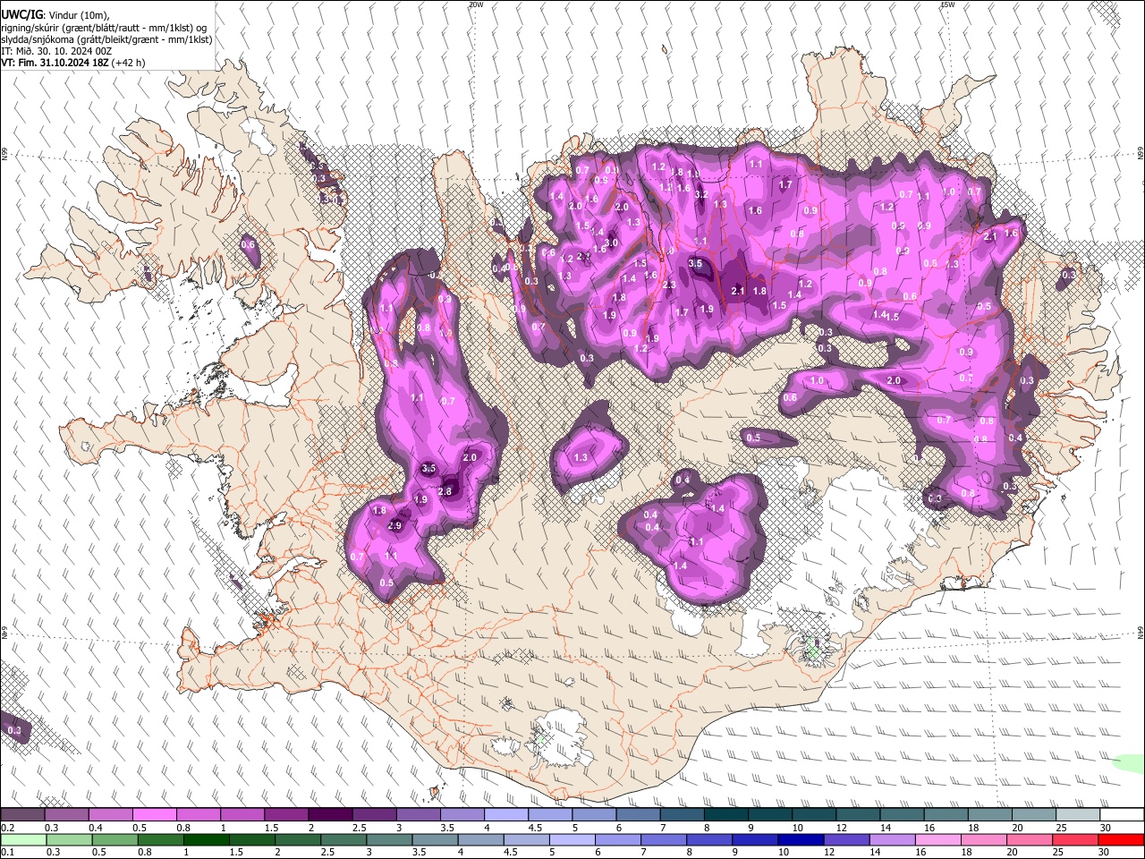Screen dimensions: 1145x859
Task: Select the isolated 0.6 purple blob in the Westfjords
Action: coord(249,249)
